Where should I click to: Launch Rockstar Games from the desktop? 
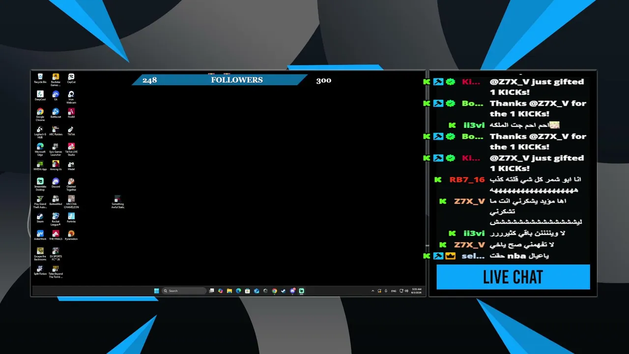pyautogui.click(x=56, y=80)
